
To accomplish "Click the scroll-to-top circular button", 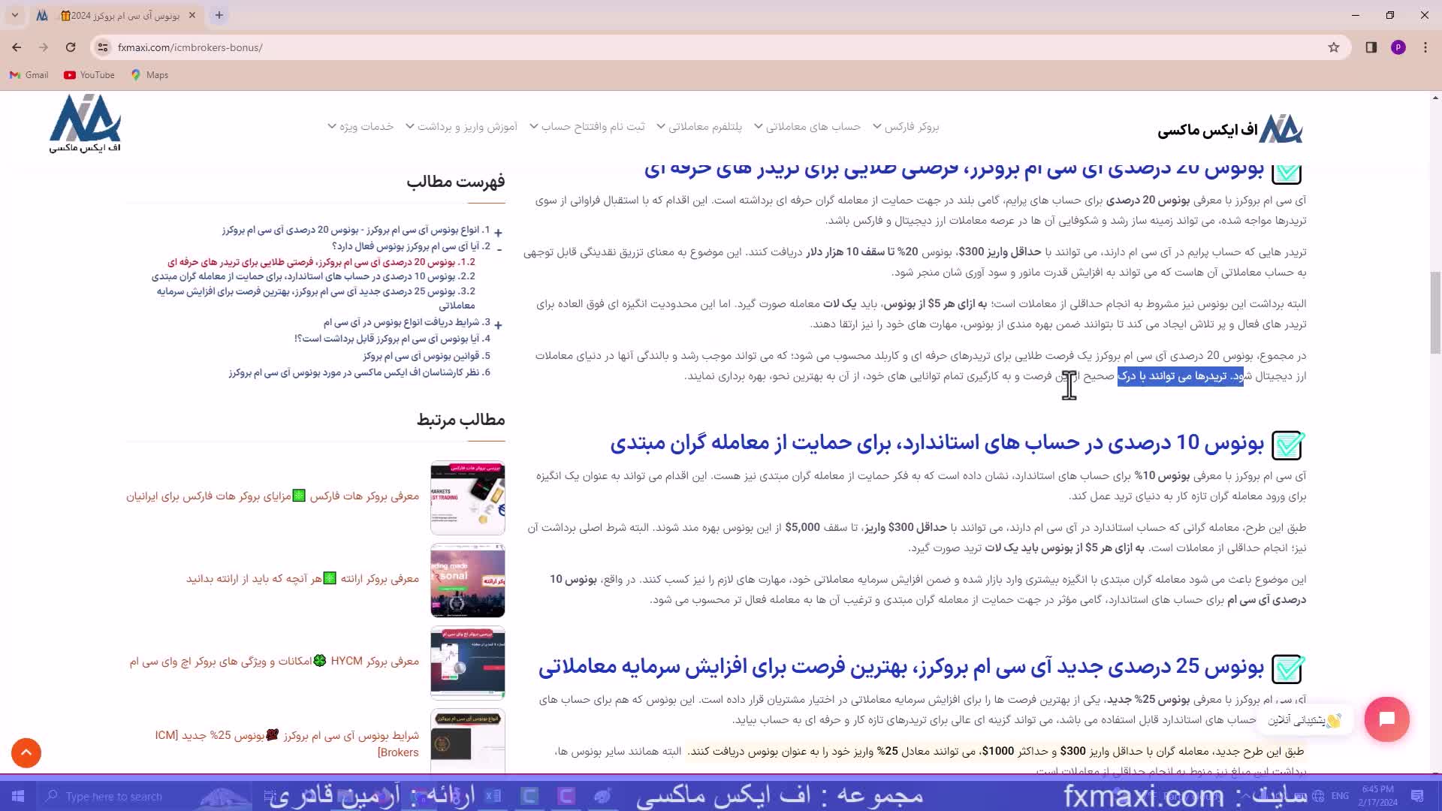I will pos(26,752).
